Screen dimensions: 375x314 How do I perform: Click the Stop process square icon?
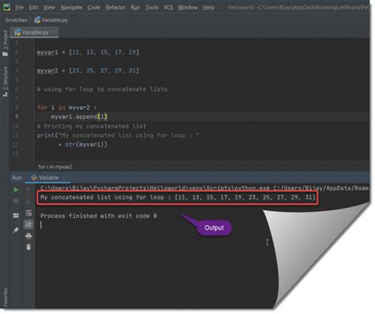16,201
